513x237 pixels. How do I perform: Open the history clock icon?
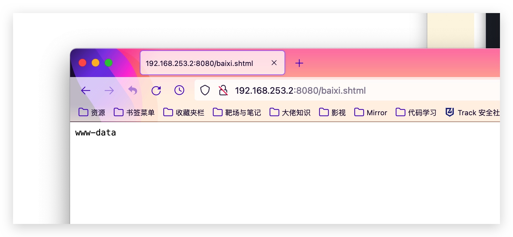tap(179, 90)
